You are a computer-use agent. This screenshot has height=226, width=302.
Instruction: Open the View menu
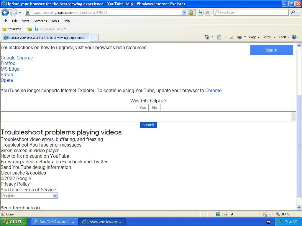[x=25, y=21]
